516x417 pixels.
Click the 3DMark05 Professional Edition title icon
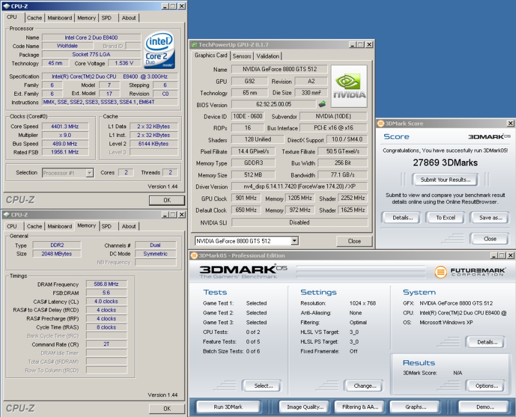click(x=194, y=255)
